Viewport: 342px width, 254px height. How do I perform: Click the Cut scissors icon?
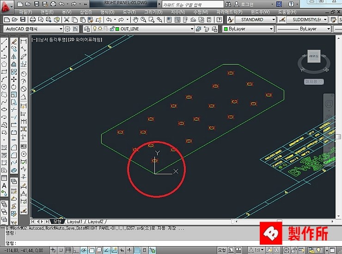click(67, 20)
